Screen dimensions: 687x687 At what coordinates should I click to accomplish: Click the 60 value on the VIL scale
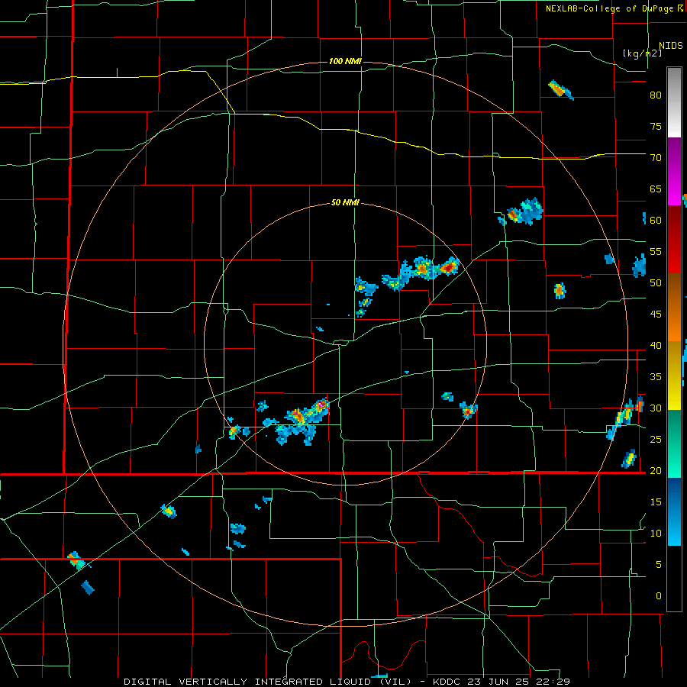[656, 221]
